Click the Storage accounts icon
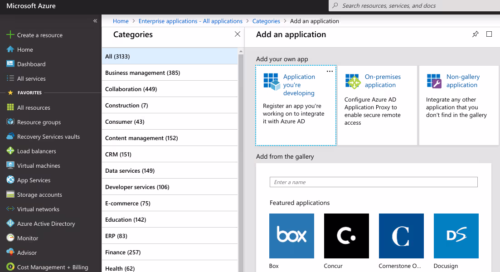This screenshot has height=272, width=500. point(10,194)
